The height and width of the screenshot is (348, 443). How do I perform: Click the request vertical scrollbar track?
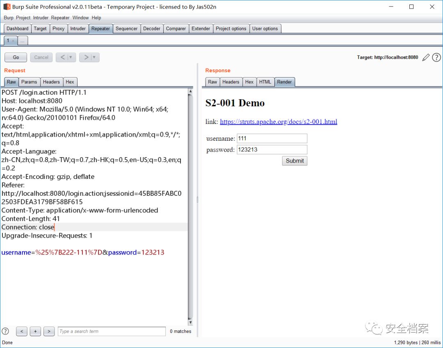click(190, 206)
